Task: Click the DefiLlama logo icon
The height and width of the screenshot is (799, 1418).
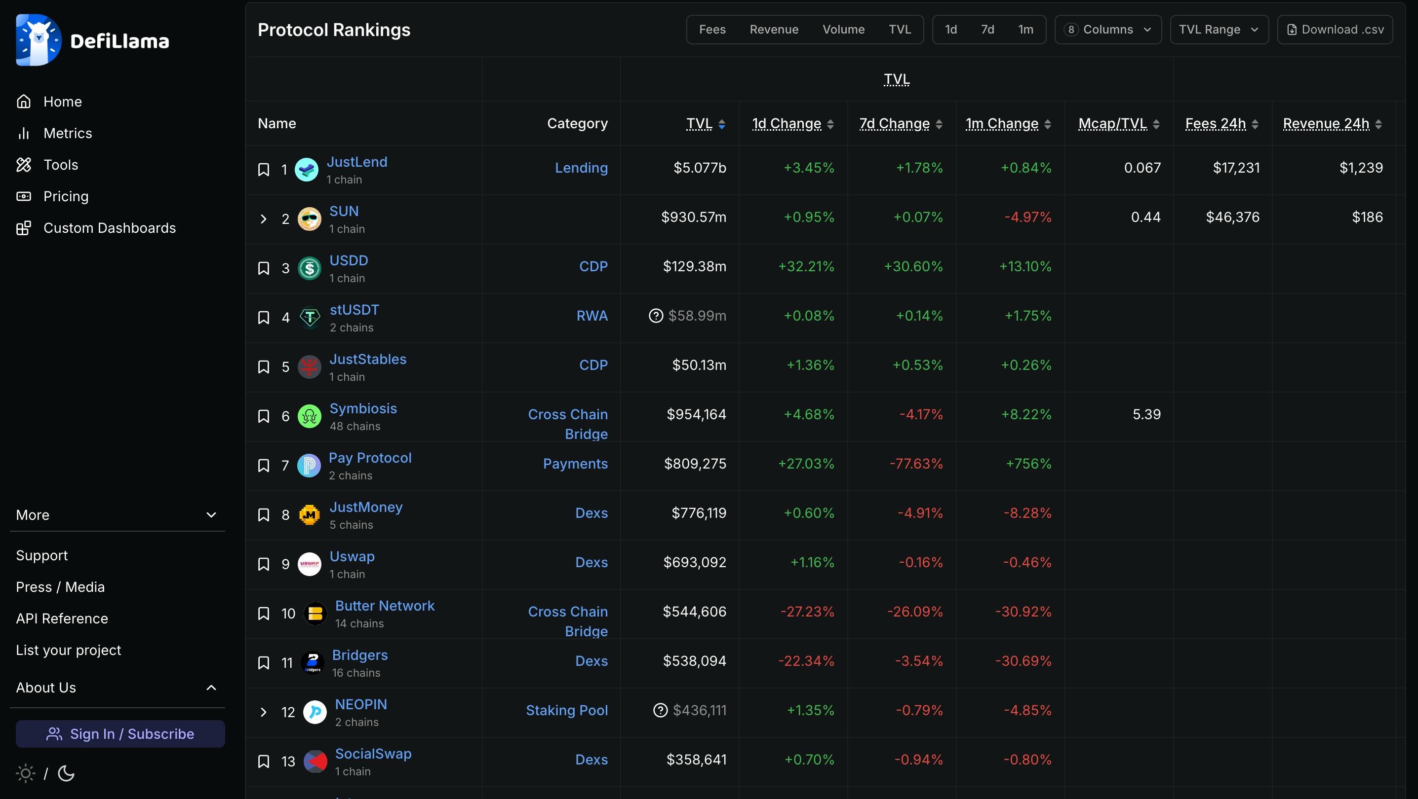Action: click(x=38, y=40)
